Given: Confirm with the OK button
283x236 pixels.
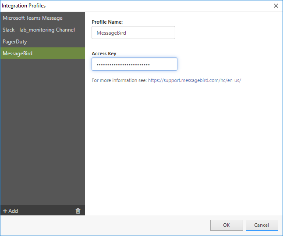Looking at the screenshot, I should (226, 225).
